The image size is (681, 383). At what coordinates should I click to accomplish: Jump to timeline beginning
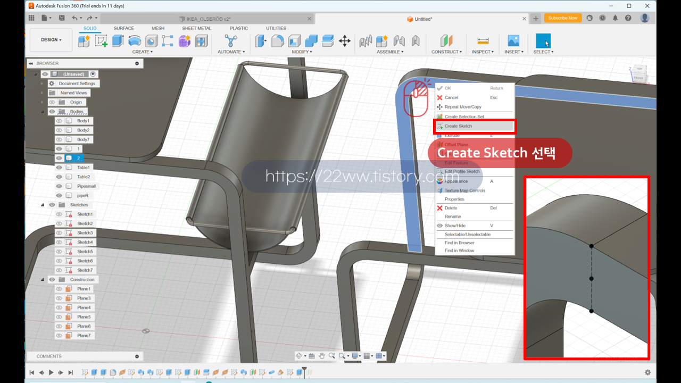point(32,372)
